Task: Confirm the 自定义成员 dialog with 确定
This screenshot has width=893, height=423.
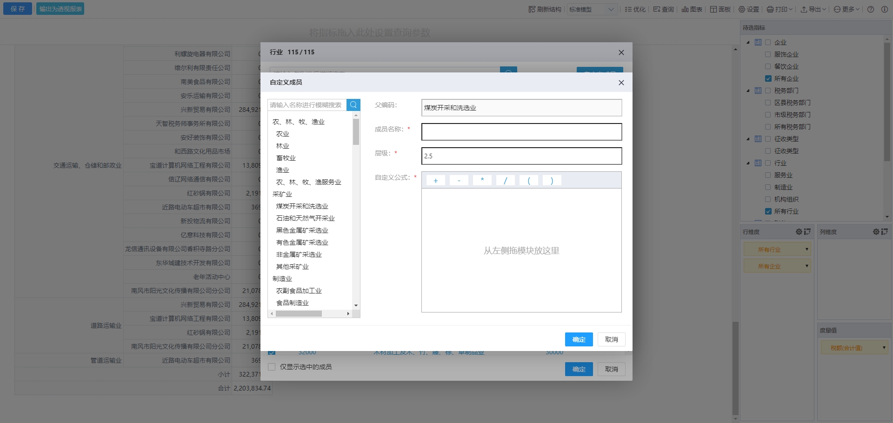Action: point(579,339)
